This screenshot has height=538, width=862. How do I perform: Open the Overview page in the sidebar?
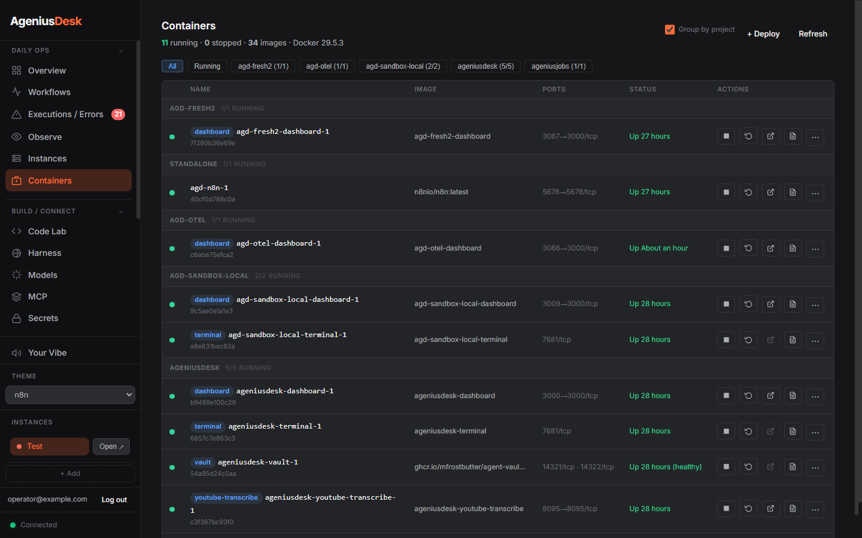68,71
